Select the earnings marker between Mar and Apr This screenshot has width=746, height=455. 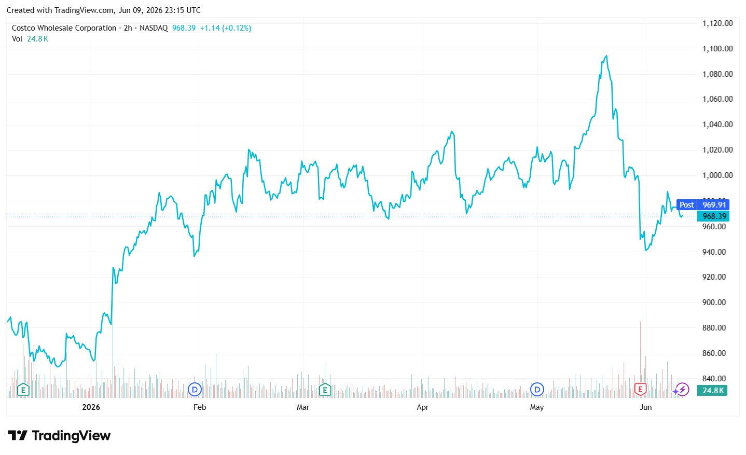(x=325, y=389)
